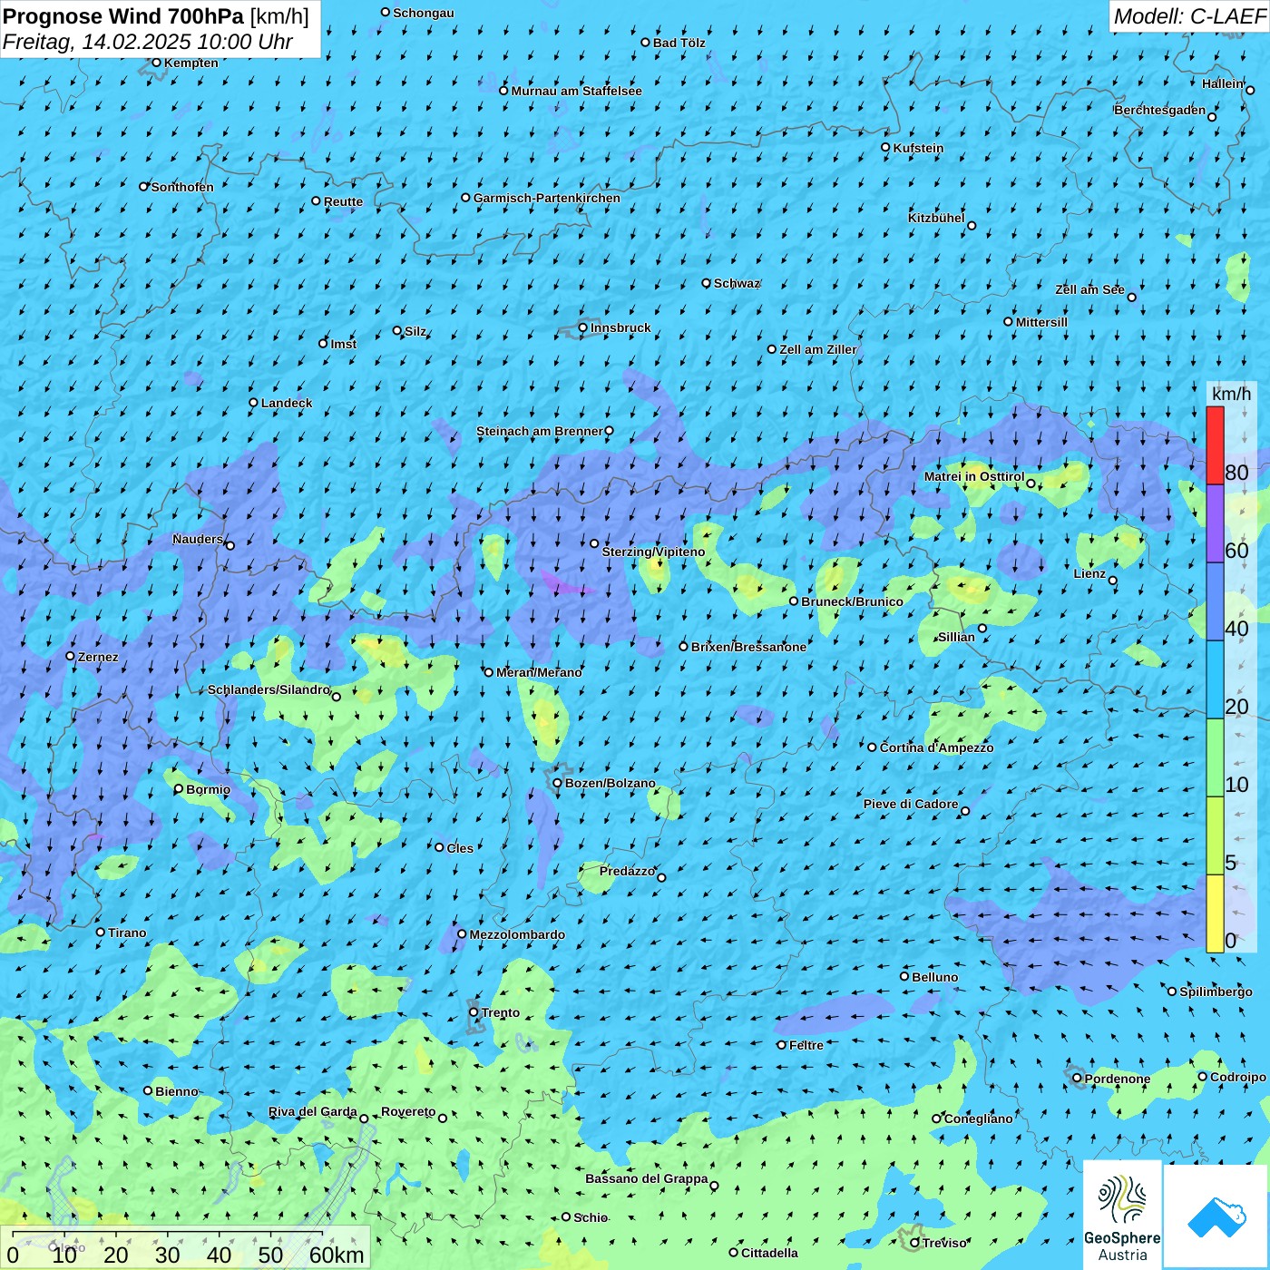The height and width of the screenshot is (1270, 1270).
Task: Select the Mezzolombardo label
Action: point(517,934)
